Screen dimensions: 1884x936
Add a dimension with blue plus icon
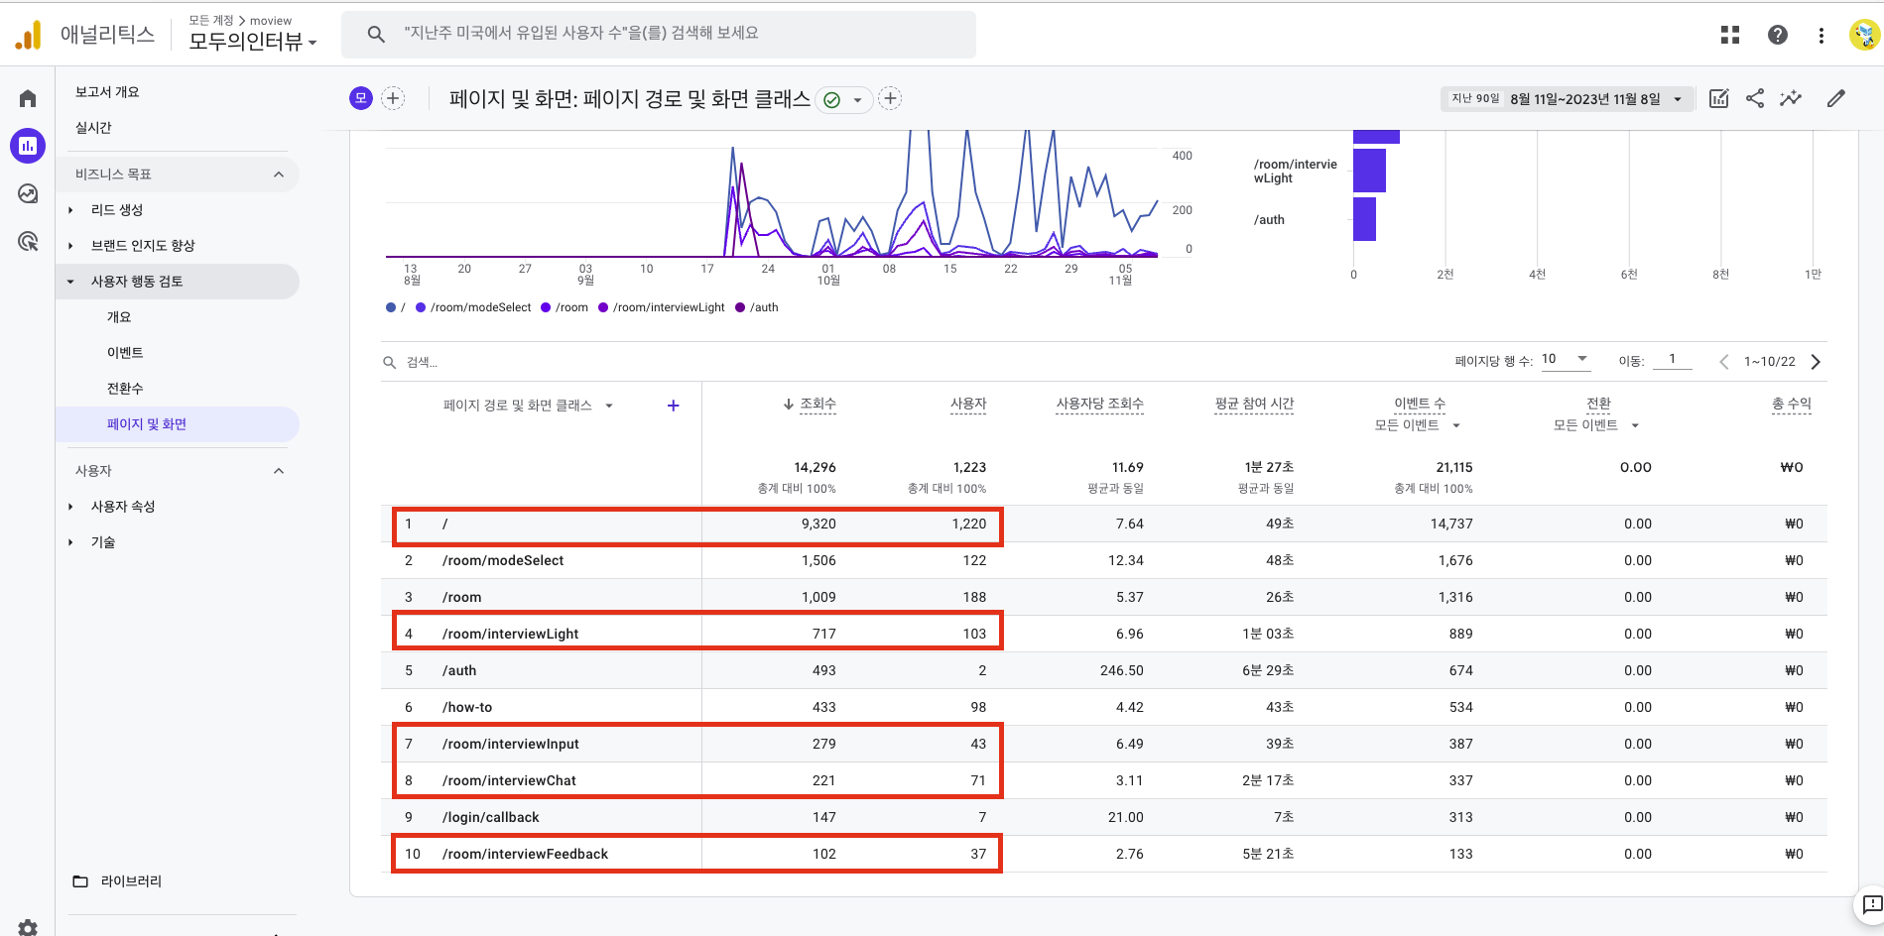pos(673,406)
